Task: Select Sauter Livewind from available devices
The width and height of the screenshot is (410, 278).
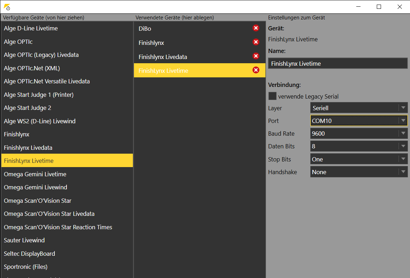Action: click(x=67, y=240)
